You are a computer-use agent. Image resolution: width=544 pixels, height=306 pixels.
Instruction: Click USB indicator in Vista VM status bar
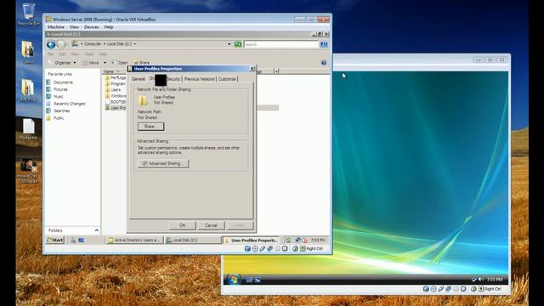click(441, 289)
